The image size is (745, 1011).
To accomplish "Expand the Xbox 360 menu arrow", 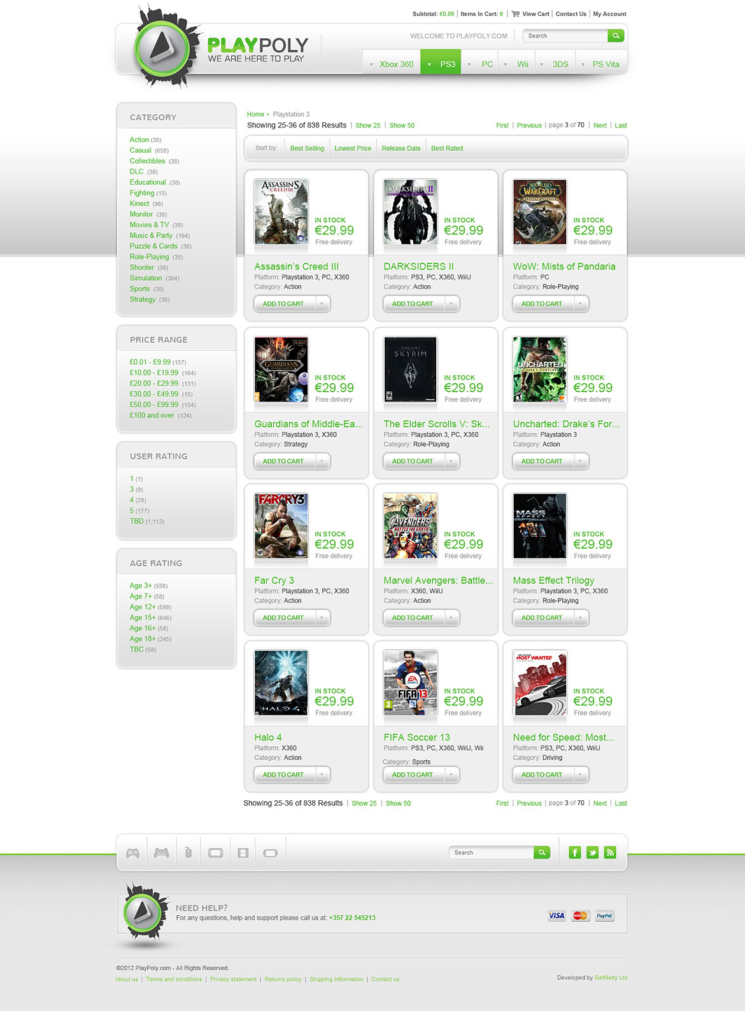I will (x=371, y=64).
